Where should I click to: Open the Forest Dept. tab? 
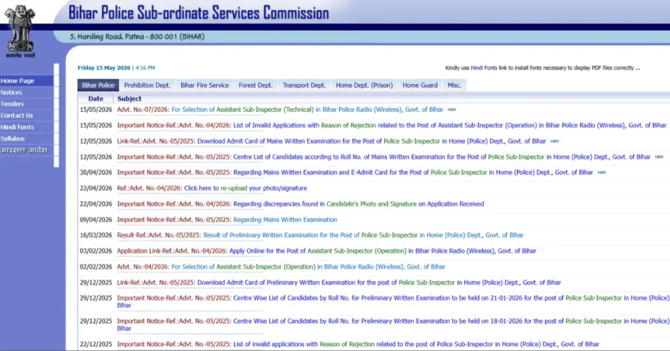(x=256, y=85)
